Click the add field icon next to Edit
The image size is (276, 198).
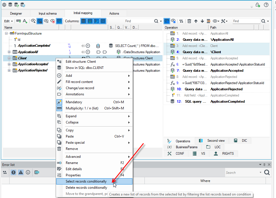coord(19,21)
